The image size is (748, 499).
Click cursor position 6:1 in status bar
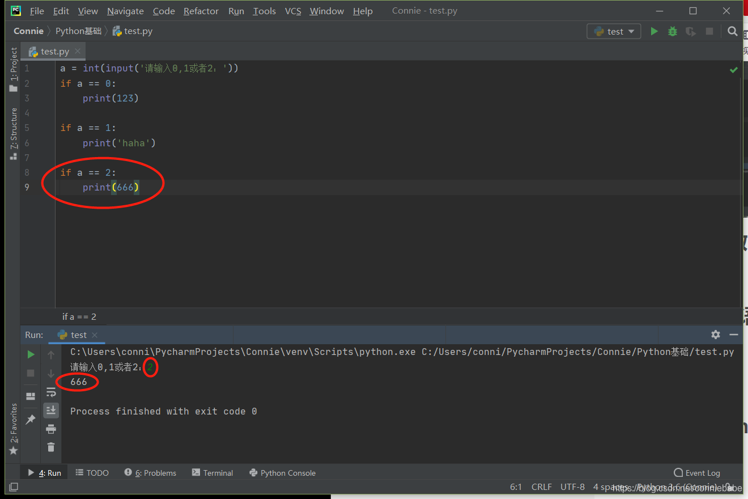point(516,487)
